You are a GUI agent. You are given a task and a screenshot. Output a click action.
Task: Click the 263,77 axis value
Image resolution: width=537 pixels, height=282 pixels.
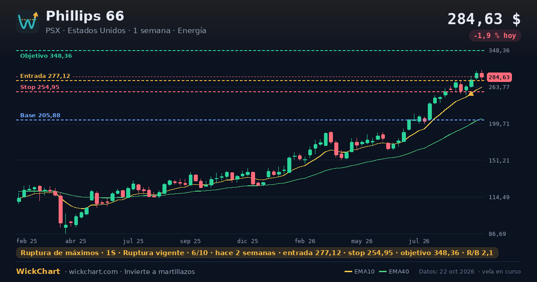[x=499, y=87]
